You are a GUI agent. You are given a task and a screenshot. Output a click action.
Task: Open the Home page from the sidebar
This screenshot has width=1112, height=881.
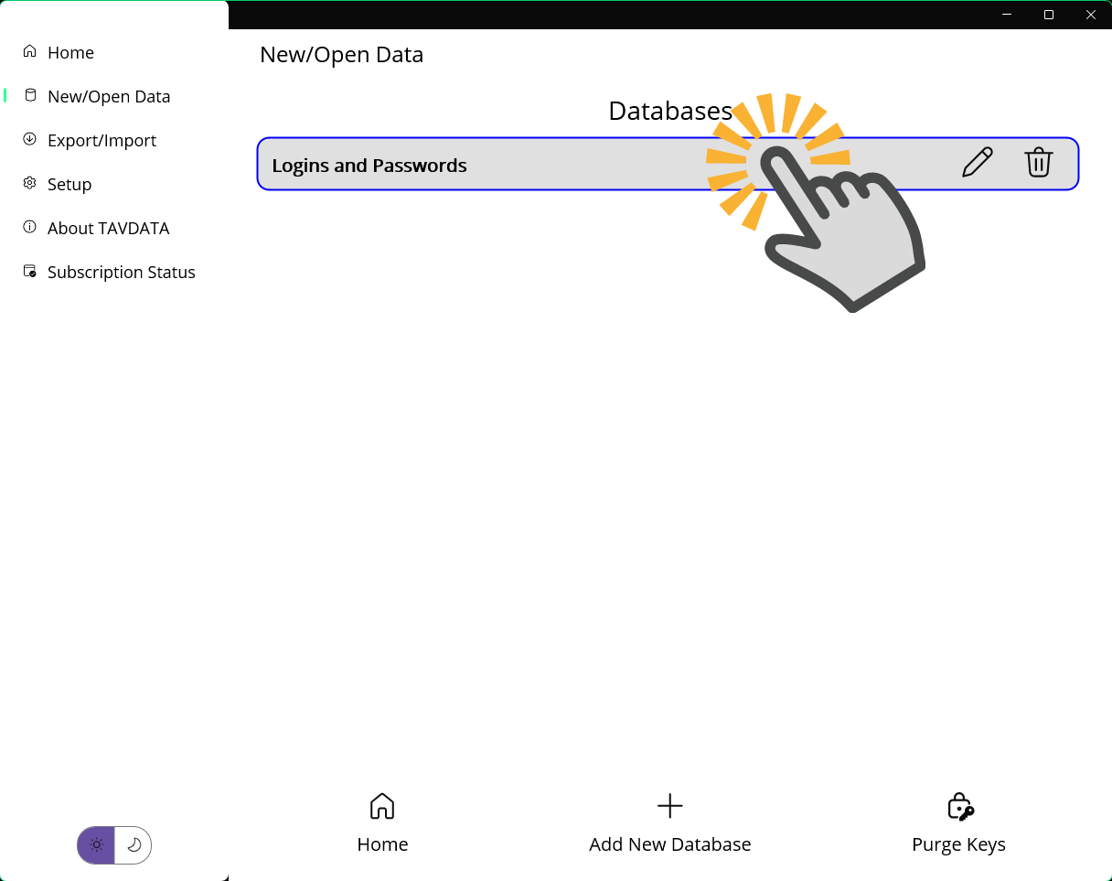point(114,52)
